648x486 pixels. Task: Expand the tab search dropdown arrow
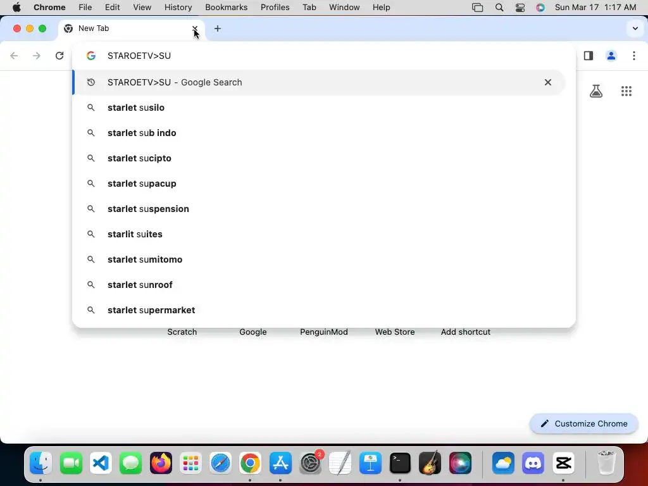[x=635, y=28]
